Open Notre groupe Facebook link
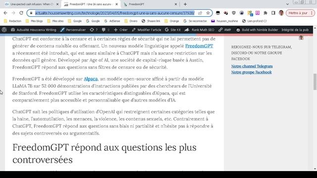 click(x=252, y=72)
